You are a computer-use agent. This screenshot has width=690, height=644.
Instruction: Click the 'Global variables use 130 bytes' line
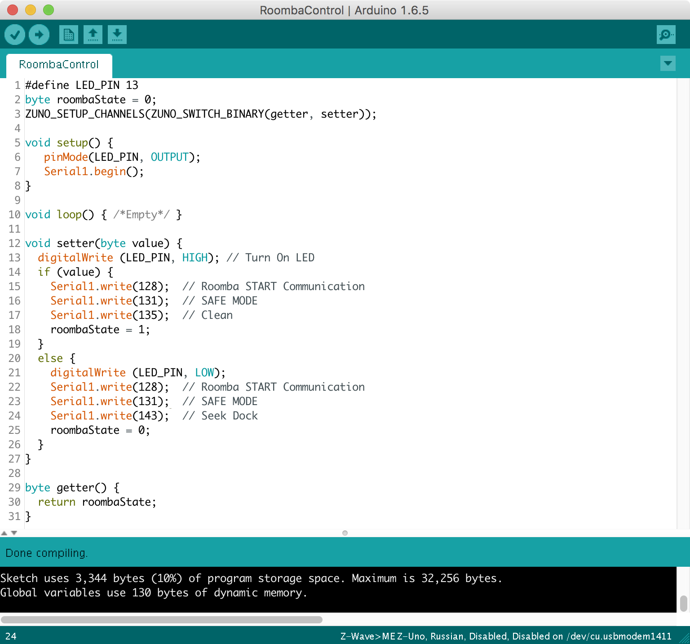coord(154,593)
